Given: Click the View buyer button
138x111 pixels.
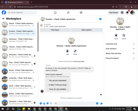Looking at the screenshot, I should (x=55, y=30).
